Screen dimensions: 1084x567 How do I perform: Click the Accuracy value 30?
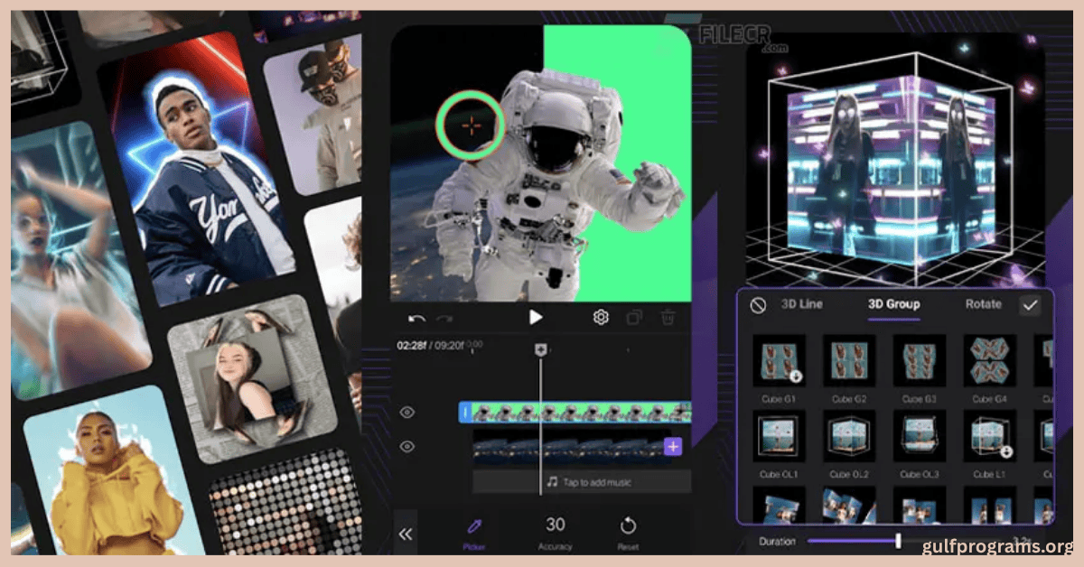tap(556, 525)
